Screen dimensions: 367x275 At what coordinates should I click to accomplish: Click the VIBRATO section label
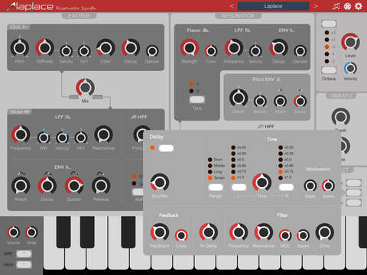click(341, 95)
